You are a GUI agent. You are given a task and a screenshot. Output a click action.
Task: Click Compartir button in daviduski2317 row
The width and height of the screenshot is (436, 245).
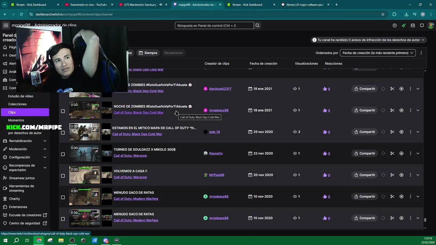pyautogui.click(x=364, y=89)
